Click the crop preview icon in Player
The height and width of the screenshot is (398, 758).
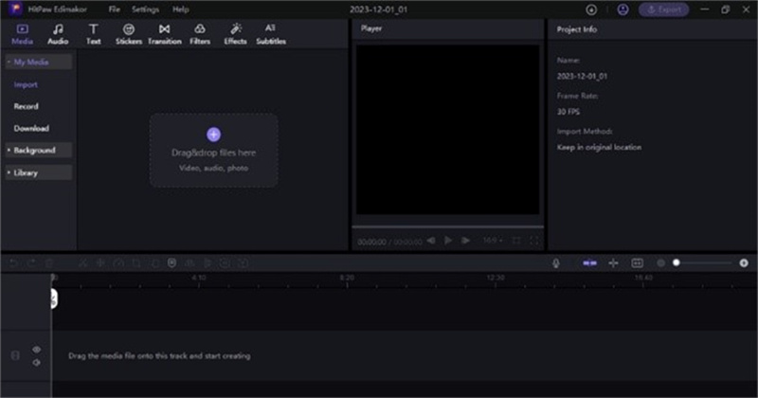[x=516, y=241]
